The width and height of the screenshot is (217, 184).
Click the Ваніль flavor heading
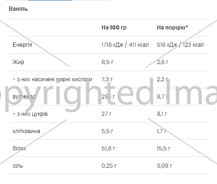pyautogui.click(x=18, y=9)
